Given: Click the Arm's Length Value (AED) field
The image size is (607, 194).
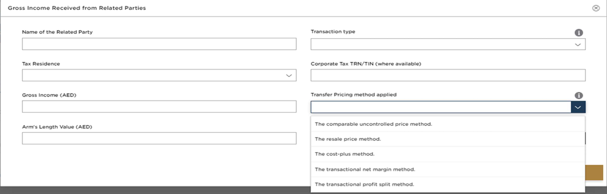Looking at the screenshot, I should click(159, 138).
